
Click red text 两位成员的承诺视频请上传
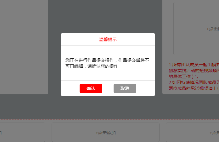194,88
